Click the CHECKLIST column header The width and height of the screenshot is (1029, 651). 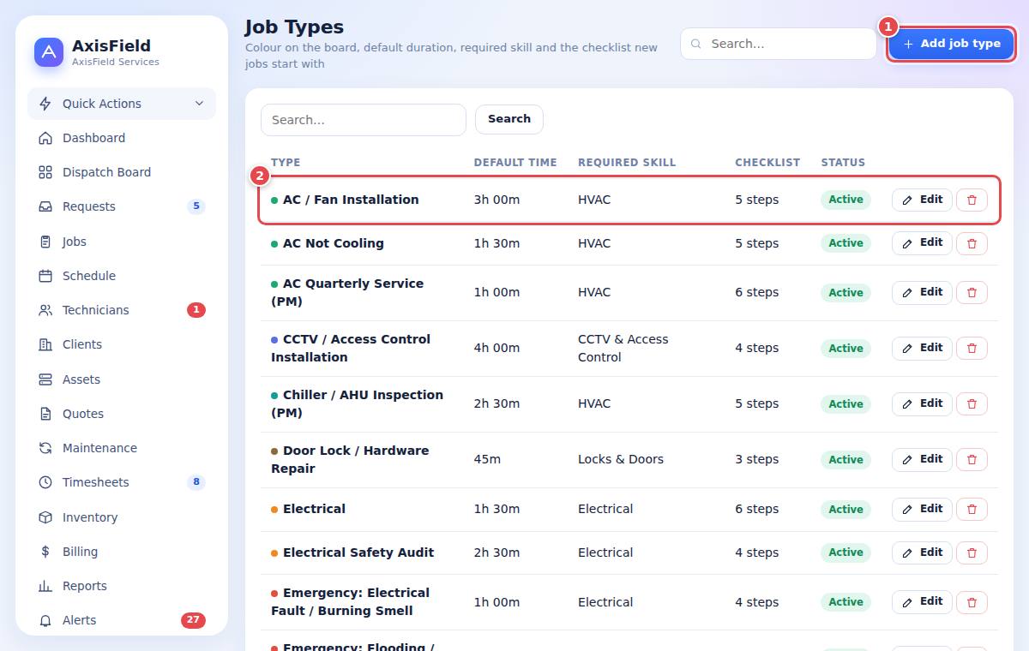767,162
